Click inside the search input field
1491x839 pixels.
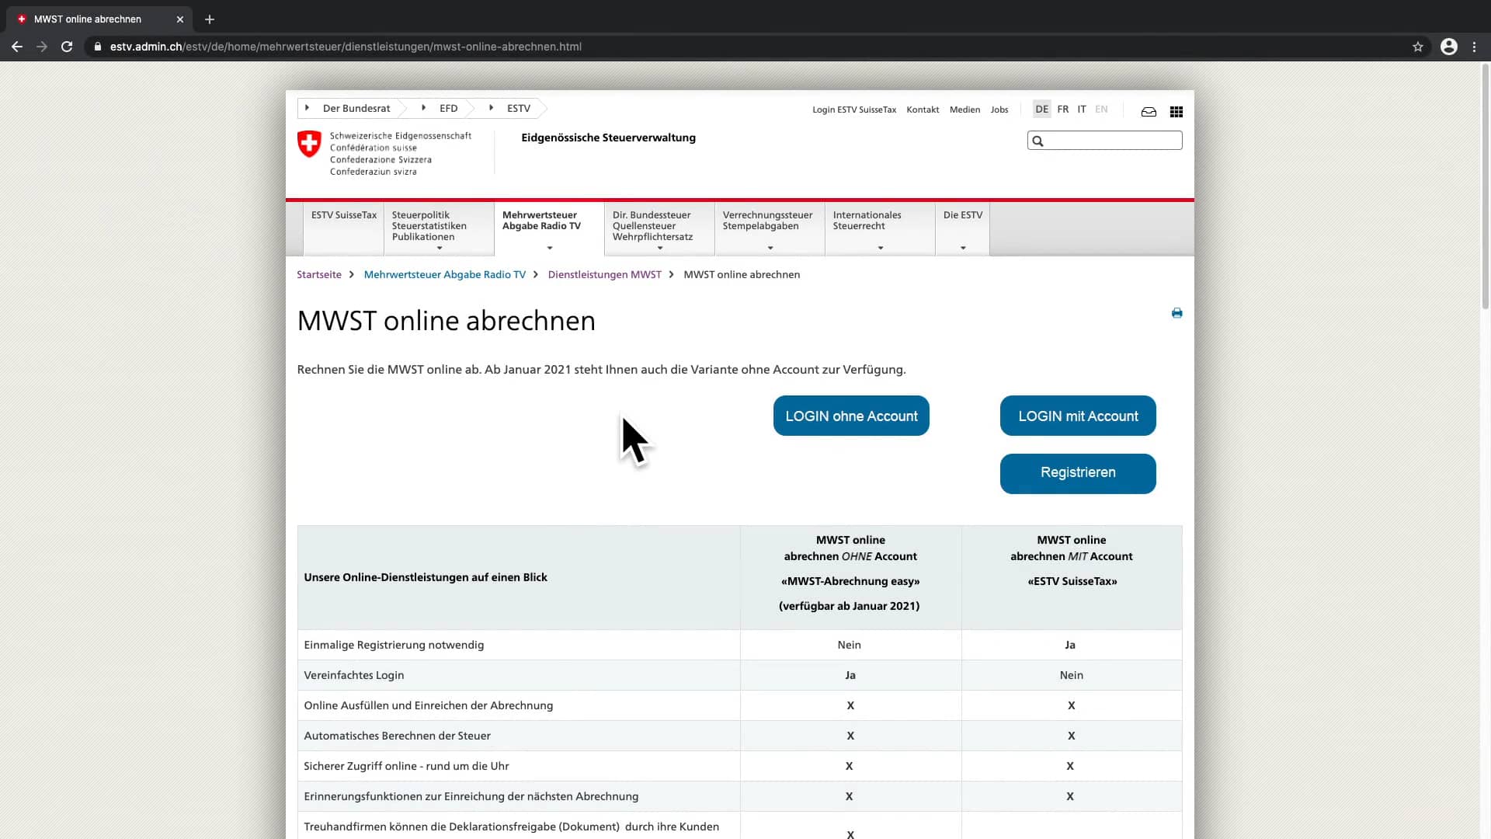(x=1110, y=141)
